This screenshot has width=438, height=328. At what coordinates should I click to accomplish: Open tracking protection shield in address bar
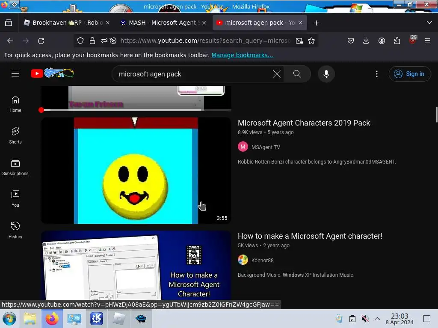click(80, 41)
